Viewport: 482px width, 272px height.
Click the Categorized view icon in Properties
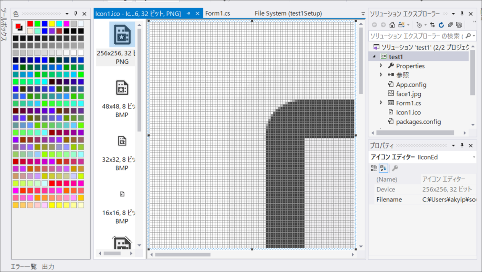coord(374,168)
